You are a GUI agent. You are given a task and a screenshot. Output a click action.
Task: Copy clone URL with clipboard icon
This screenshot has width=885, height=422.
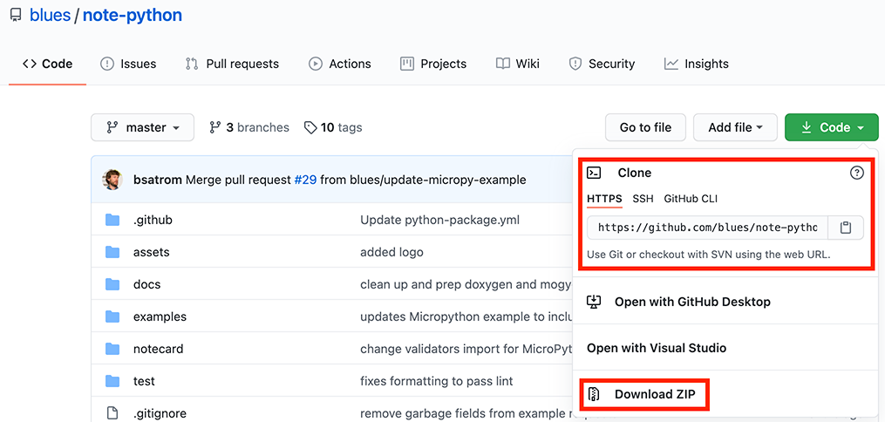(x=846, y=228)
